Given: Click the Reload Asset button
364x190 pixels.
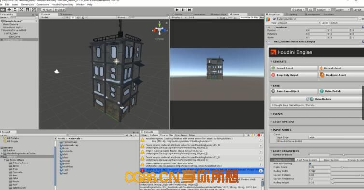Looking at the screenshot, I should pyautogui.click(x=294, y=68).
